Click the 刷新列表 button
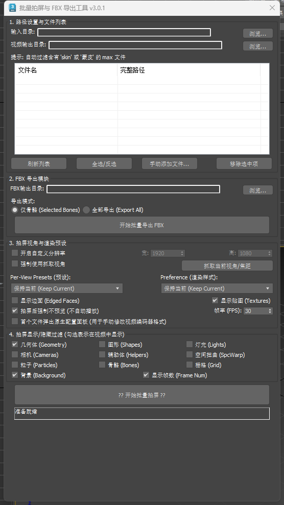The image size is (284, 505). point(39,163)
